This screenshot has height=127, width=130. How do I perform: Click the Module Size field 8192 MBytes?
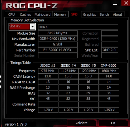coord(58,33)
